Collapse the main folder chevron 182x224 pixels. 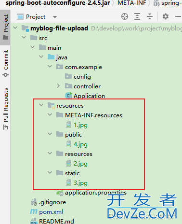[x=33, y=47]
